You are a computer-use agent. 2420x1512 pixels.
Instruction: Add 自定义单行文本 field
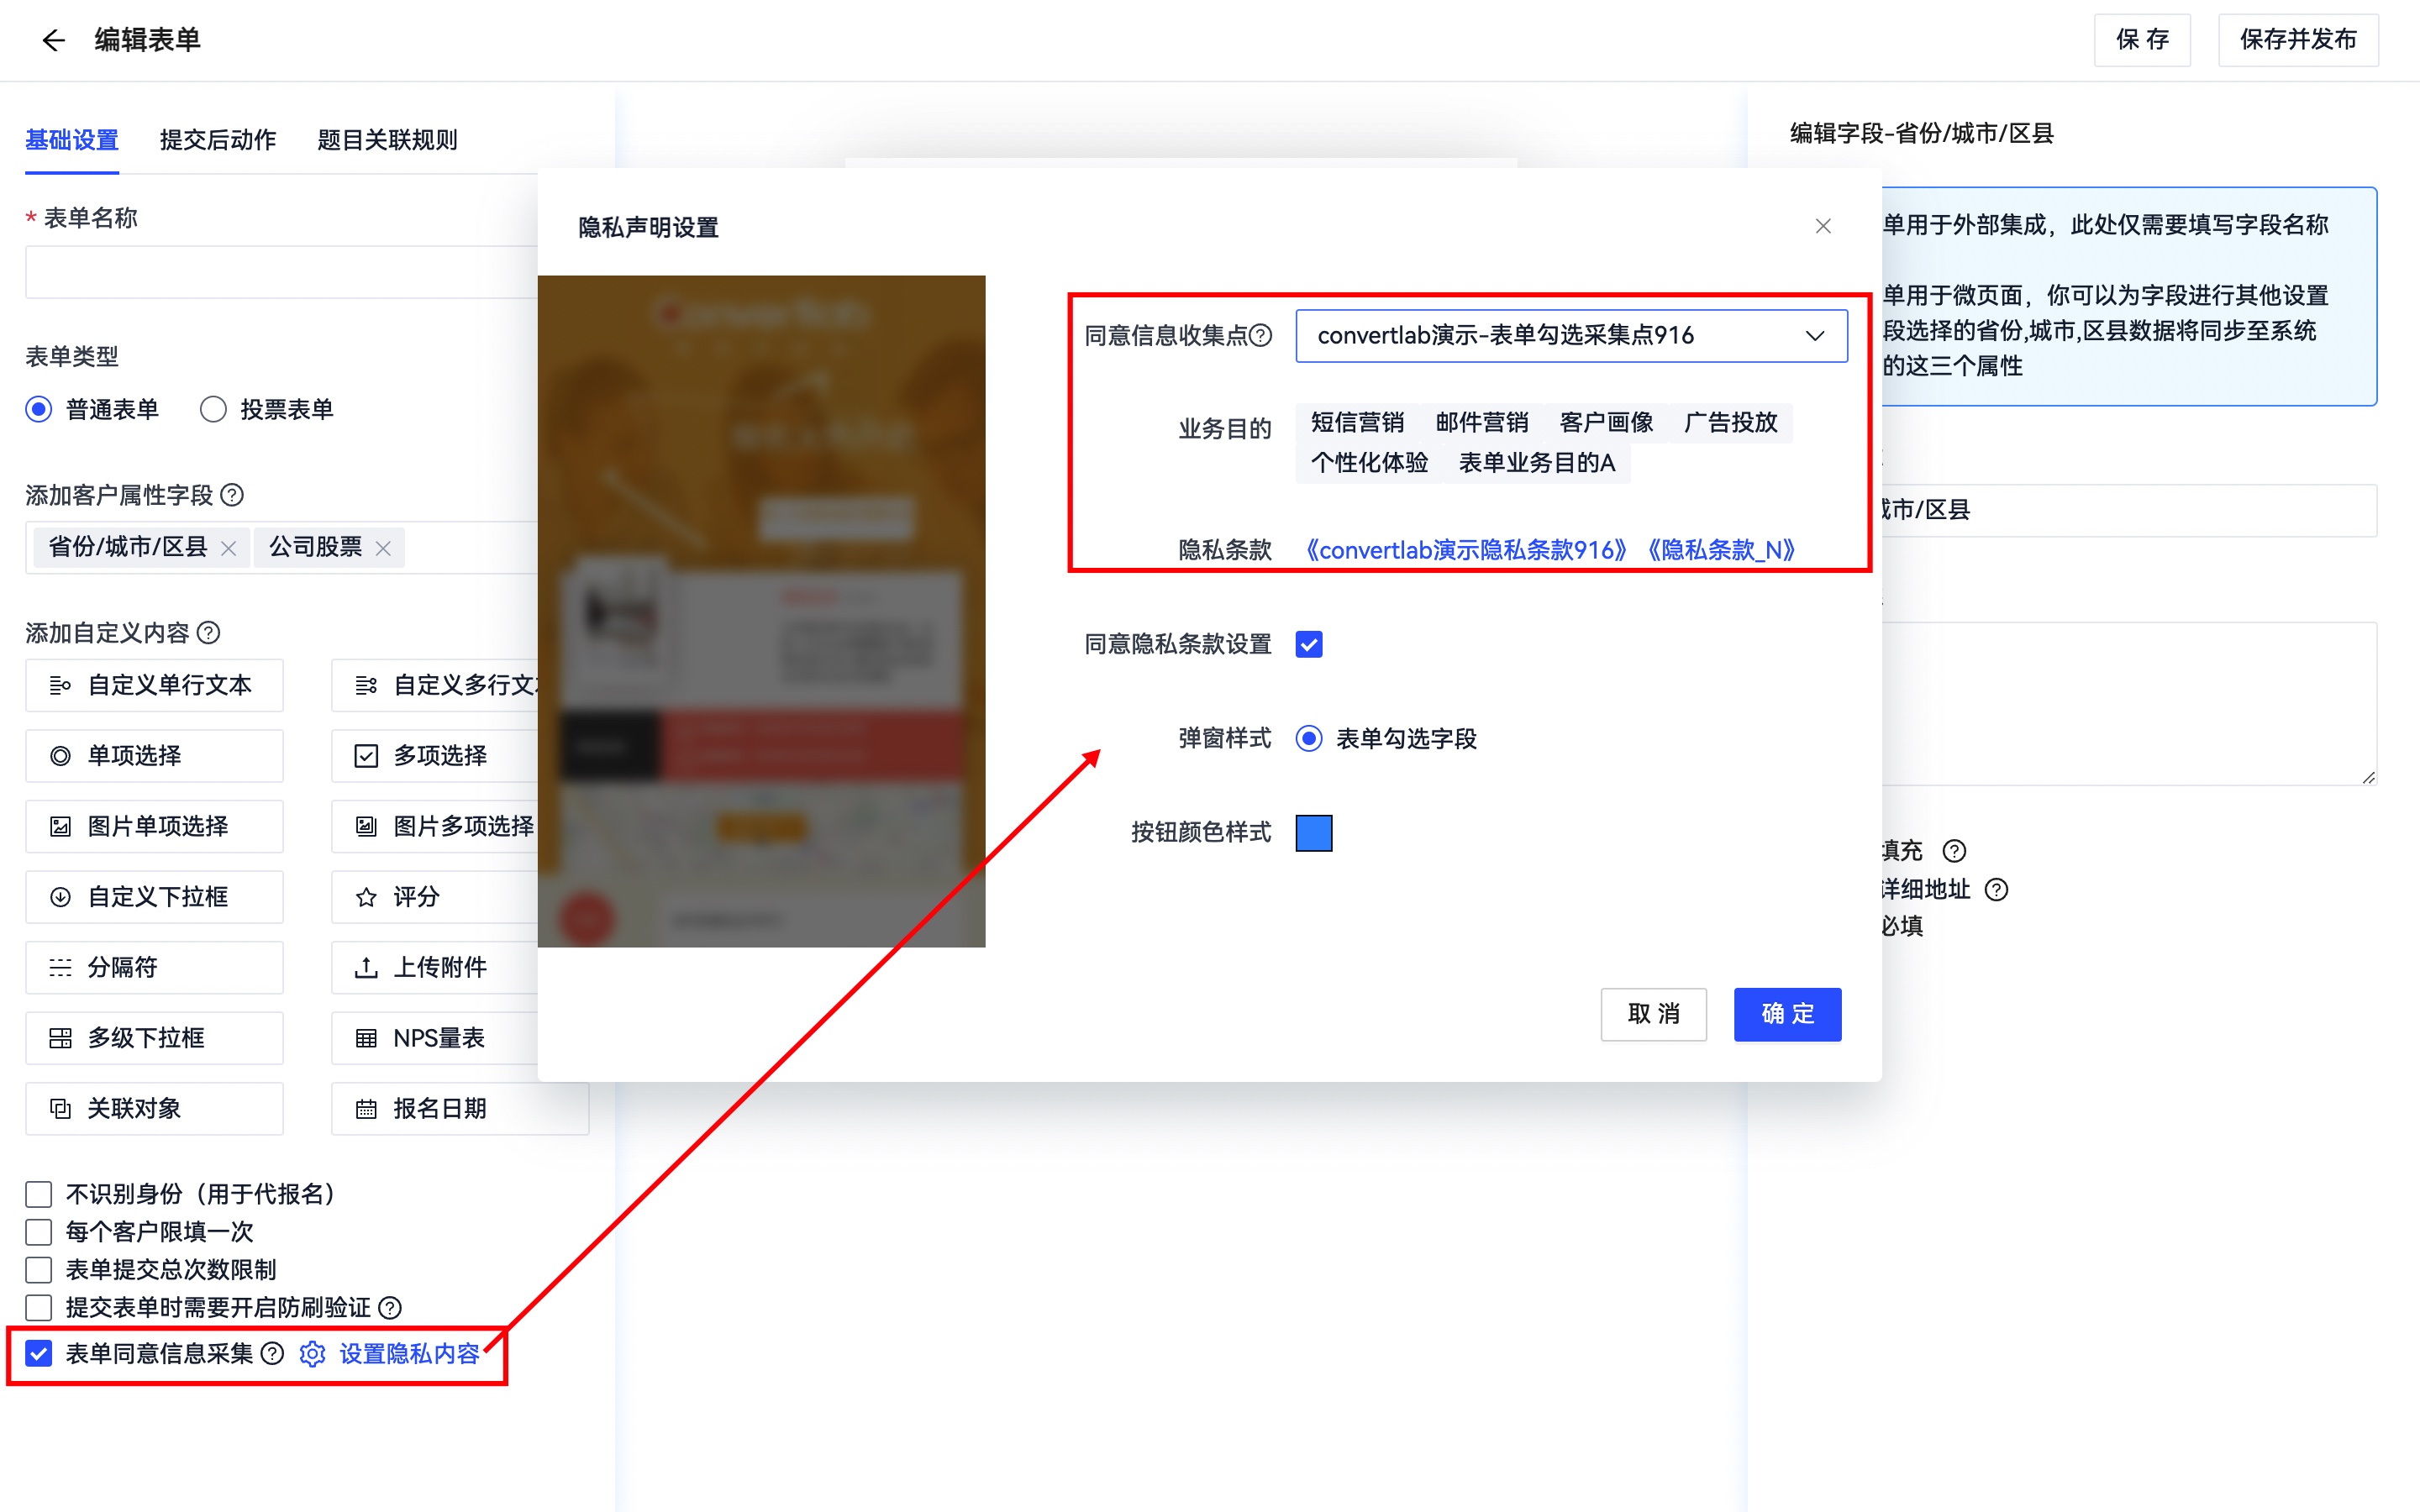point(154,685)
